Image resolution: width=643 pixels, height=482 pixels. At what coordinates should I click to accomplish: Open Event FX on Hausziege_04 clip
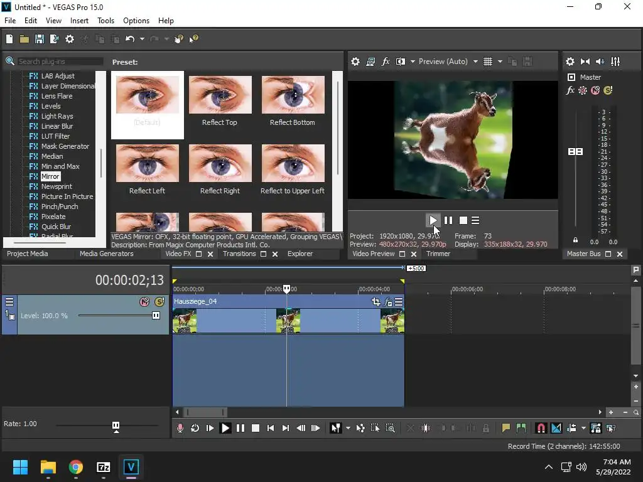[x=387, y=303]
